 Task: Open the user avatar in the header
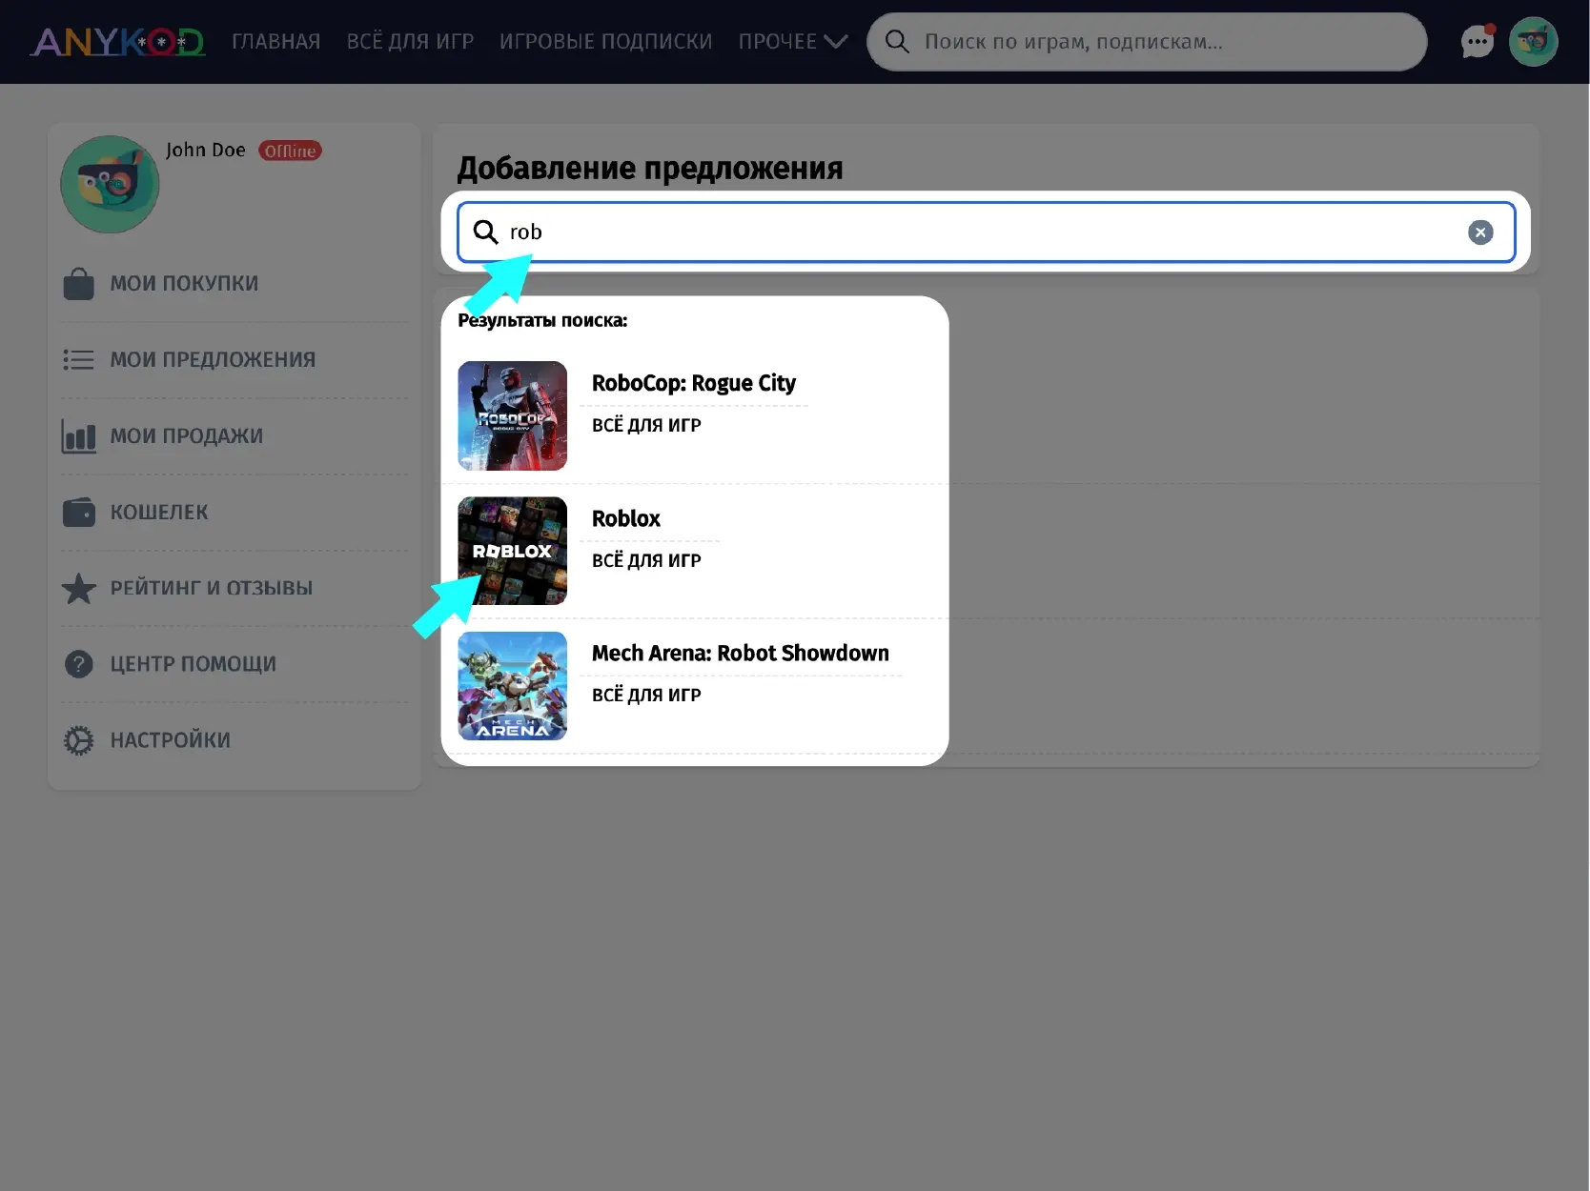pyautogui.click(x=1533, y=42)
